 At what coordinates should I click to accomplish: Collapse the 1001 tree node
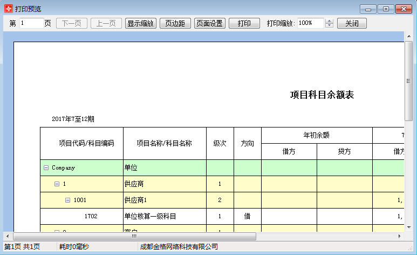coord(67,200)
